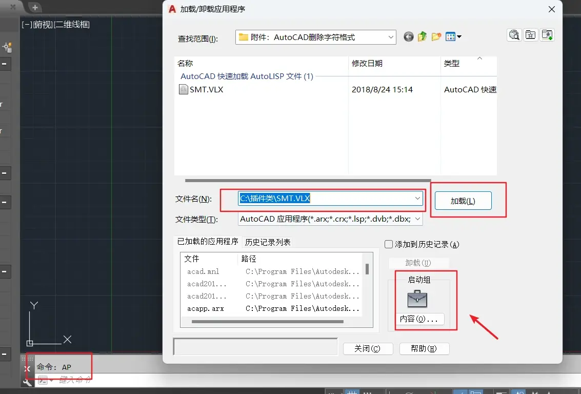Click the date 2018/8/24 15:14

pyautogui.click(x=382, y=89)
